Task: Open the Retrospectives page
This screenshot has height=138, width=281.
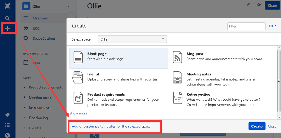Action: coord(40,108)
